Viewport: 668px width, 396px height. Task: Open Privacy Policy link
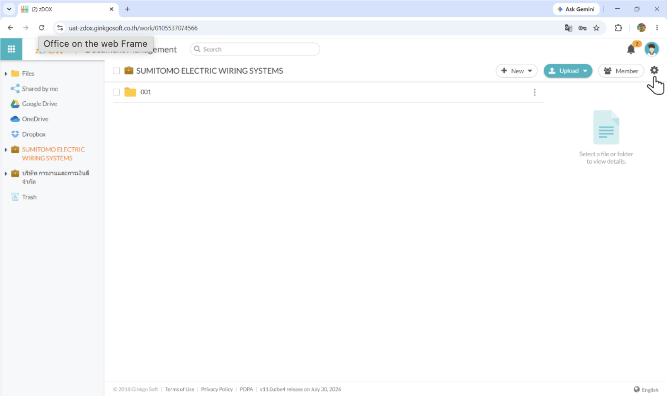[x=217, y=390]
